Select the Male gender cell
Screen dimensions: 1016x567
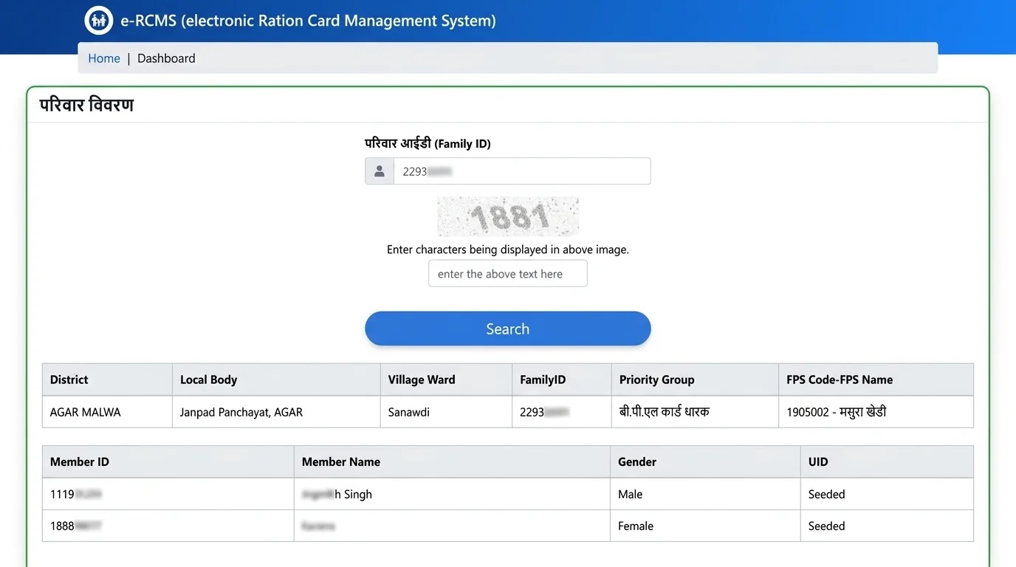point(705,494)
